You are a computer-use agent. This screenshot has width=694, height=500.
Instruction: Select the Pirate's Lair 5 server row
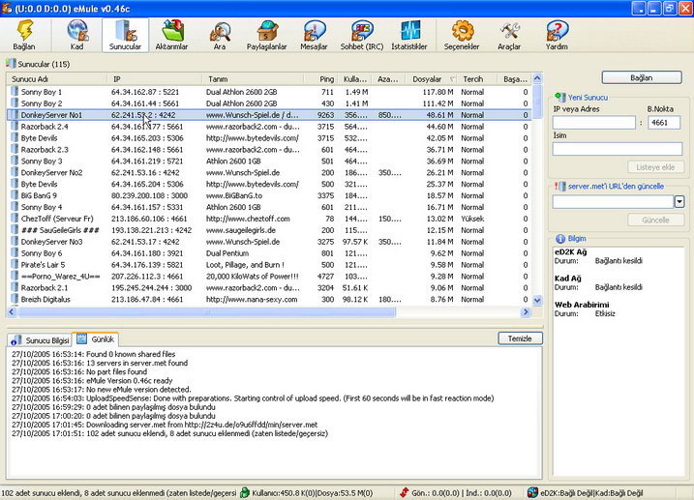tap(269, 264)
